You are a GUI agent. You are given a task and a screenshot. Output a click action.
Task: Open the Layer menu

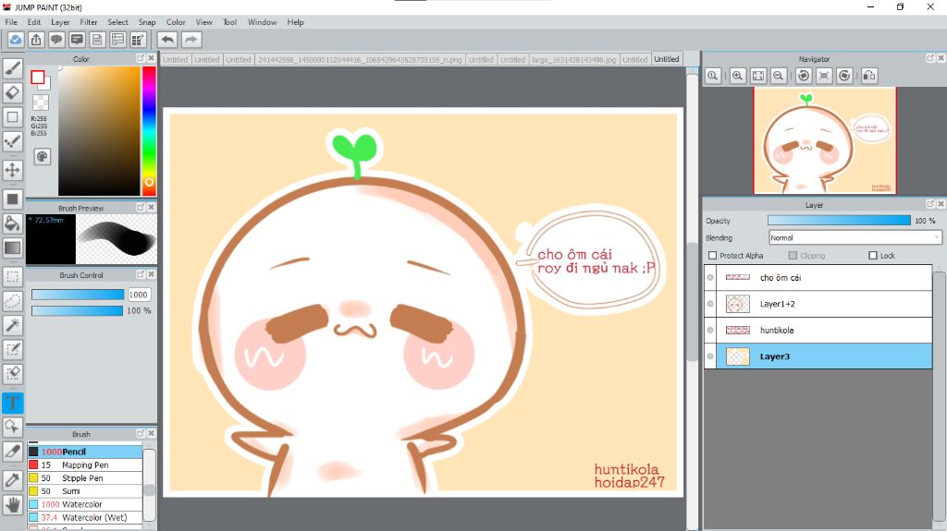[60, 22]
